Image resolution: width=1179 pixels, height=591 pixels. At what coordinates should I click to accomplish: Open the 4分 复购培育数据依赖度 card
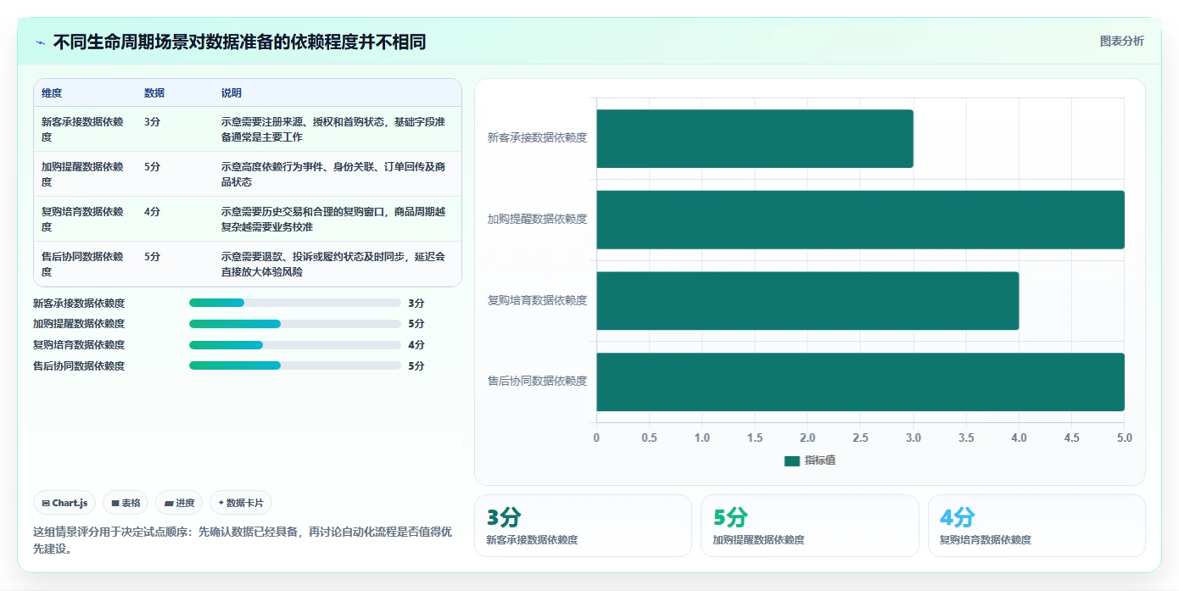1037,526
